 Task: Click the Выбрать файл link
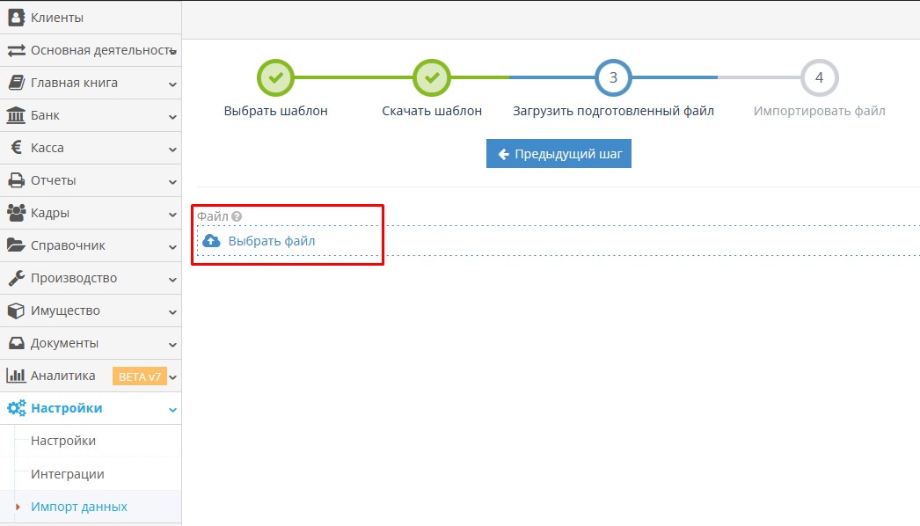click(271, 241)
